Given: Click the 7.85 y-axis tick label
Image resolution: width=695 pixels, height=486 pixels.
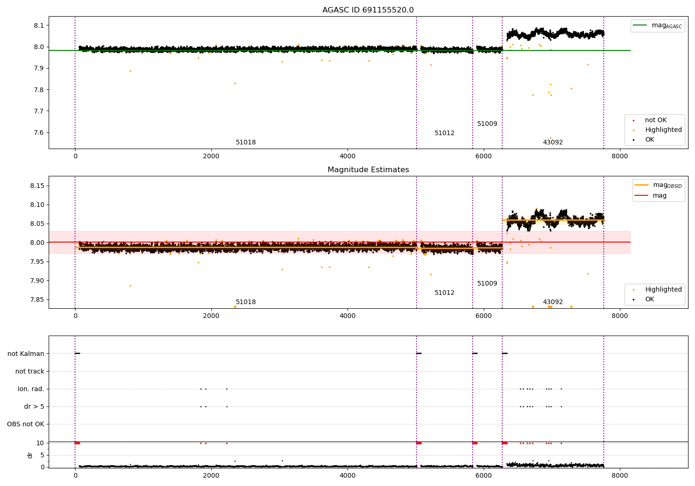Looking at the screenshot, I should 37,300.
